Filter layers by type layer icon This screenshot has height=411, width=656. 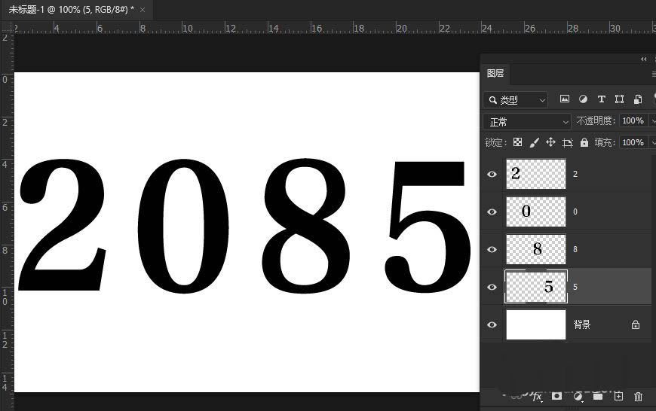(x=601, y=99)
